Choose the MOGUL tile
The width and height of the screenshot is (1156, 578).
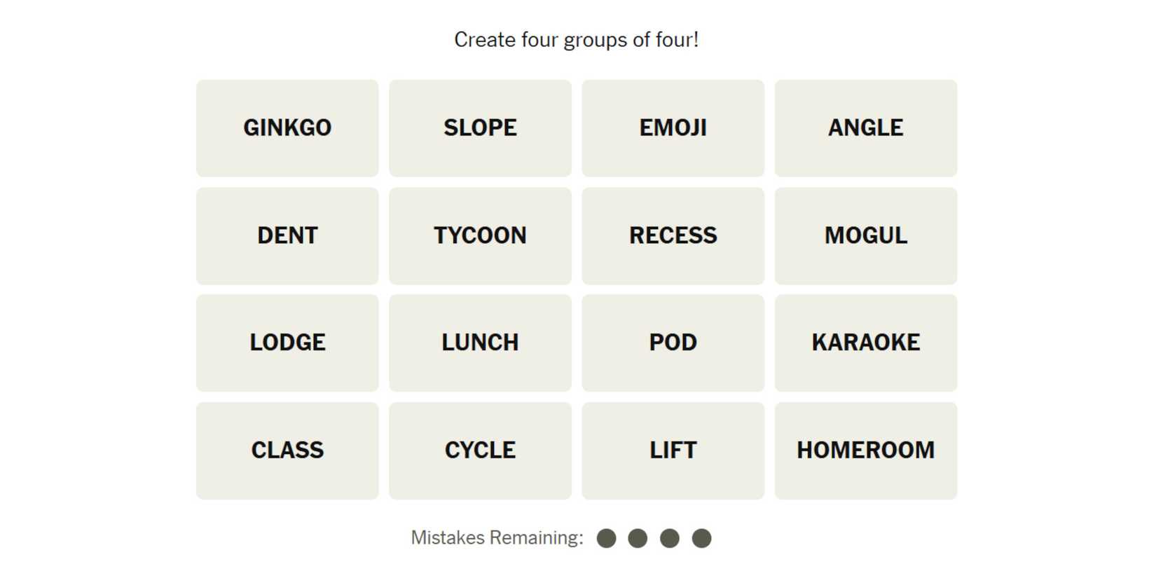[865, 235]
